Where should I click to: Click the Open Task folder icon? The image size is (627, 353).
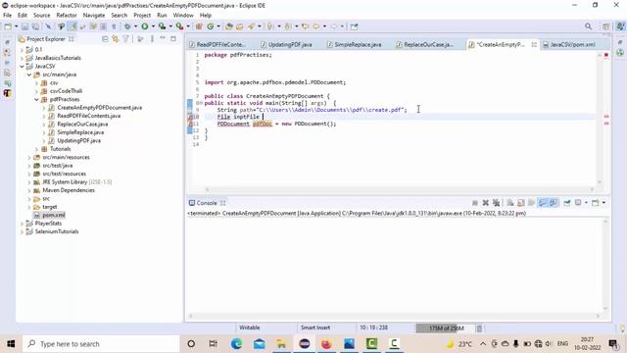(239, 26)
